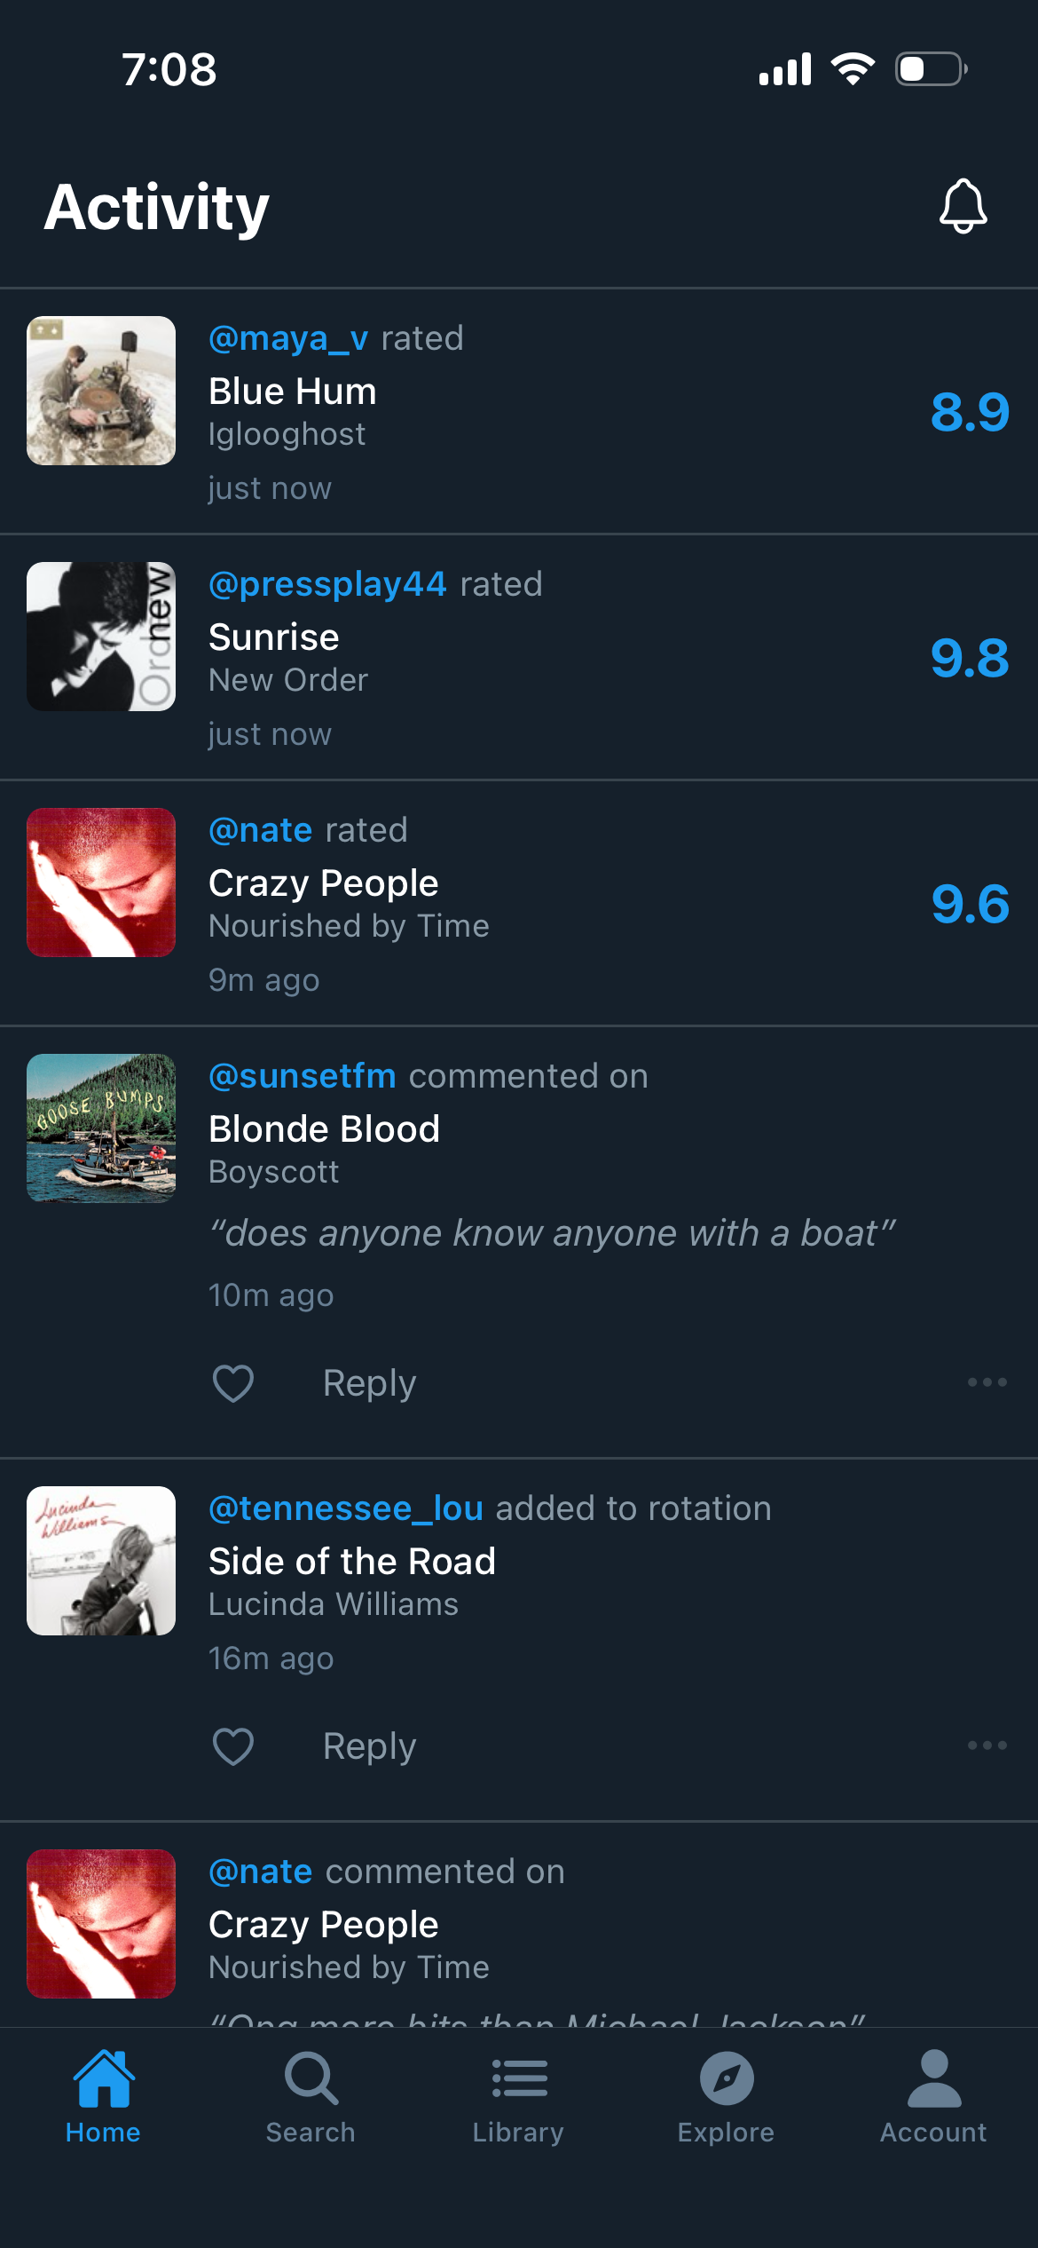The width and height of the screenshot is (1038, 2248).
Task: Open the options menu on the Blonde Blood comment
Action: (x=987, y=1381)
